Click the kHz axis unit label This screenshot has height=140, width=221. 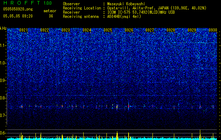tap(3, 28)
